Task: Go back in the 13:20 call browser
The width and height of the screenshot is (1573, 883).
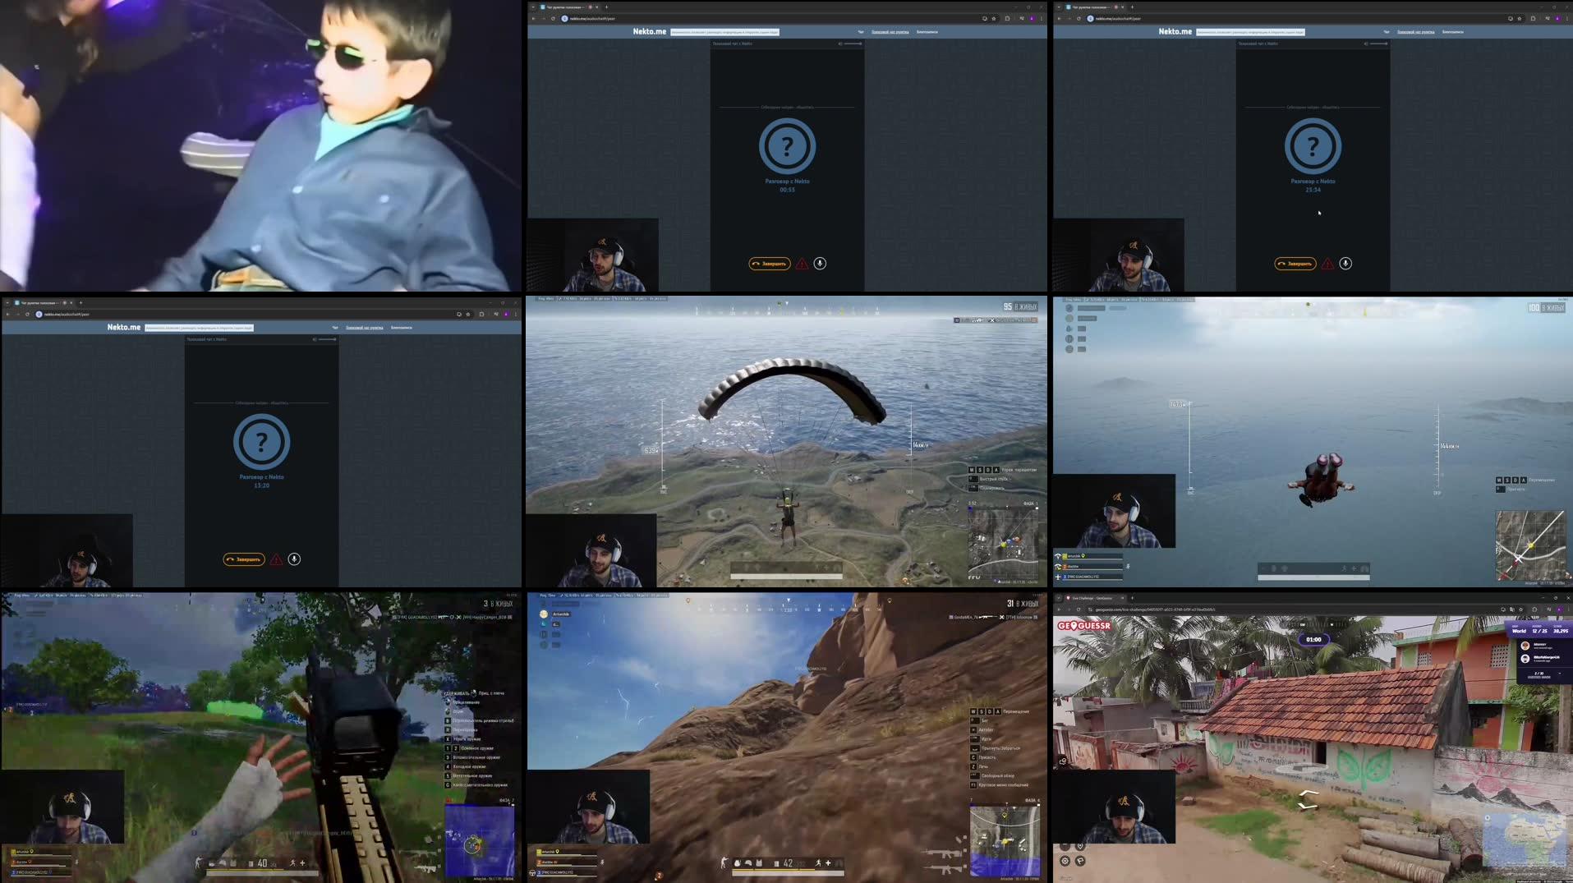Action: [x=7, y=314]
